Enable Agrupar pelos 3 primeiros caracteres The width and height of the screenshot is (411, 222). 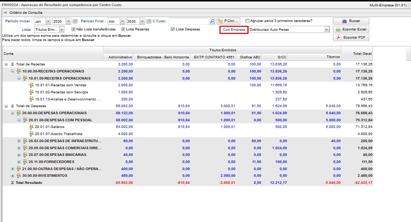click(x=247, y=21)
